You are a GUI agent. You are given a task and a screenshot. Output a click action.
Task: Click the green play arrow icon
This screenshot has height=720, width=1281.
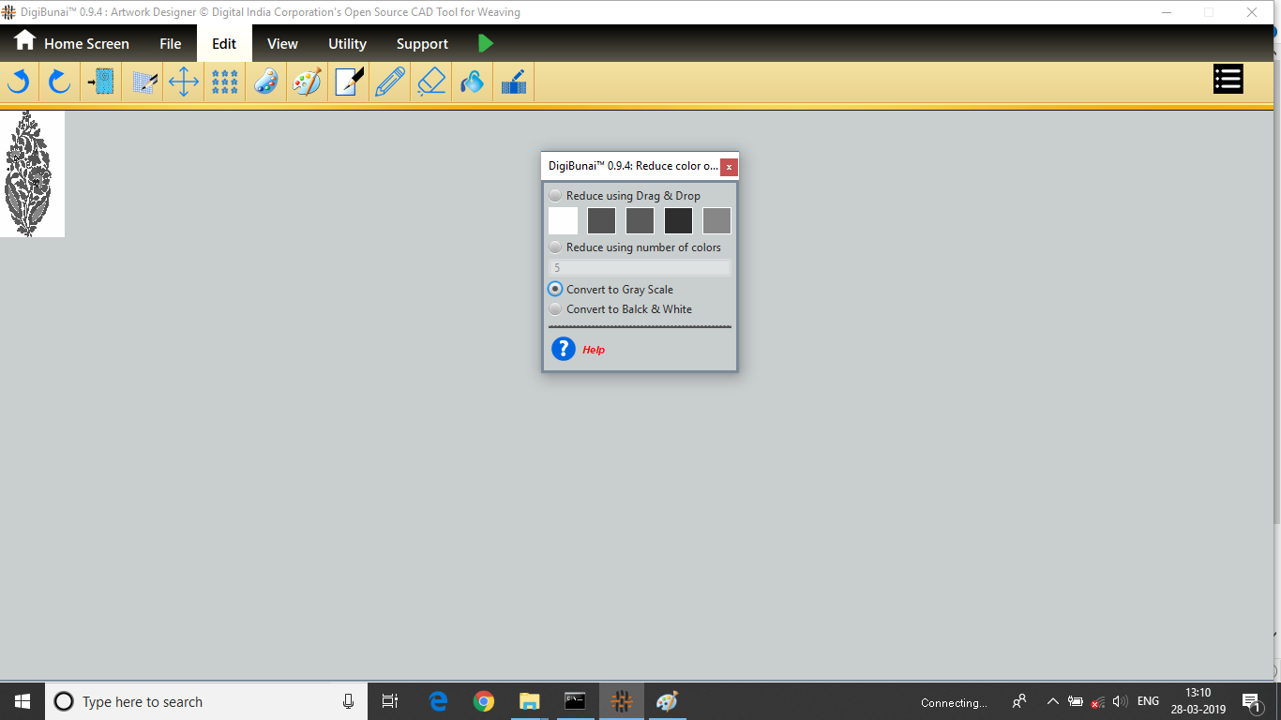[485, 43]
